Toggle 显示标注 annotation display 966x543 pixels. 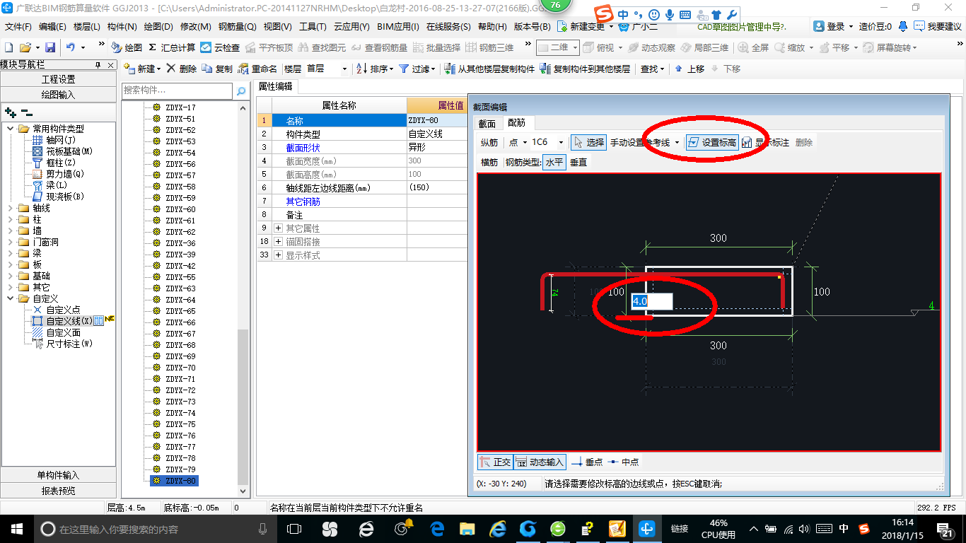(765, 142)
